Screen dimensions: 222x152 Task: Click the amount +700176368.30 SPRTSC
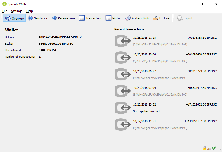pos(201,38)
